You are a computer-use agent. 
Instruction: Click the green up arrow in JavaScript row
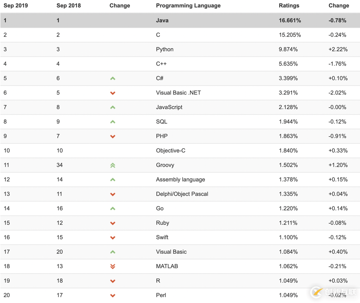(113, 107)
